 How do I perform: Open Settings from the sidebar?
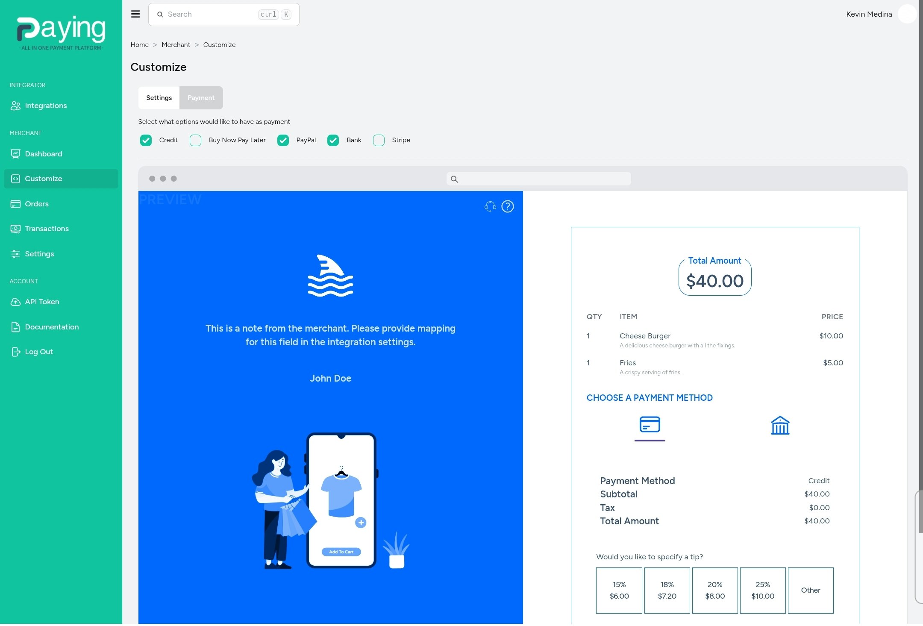tap(39, 253)
